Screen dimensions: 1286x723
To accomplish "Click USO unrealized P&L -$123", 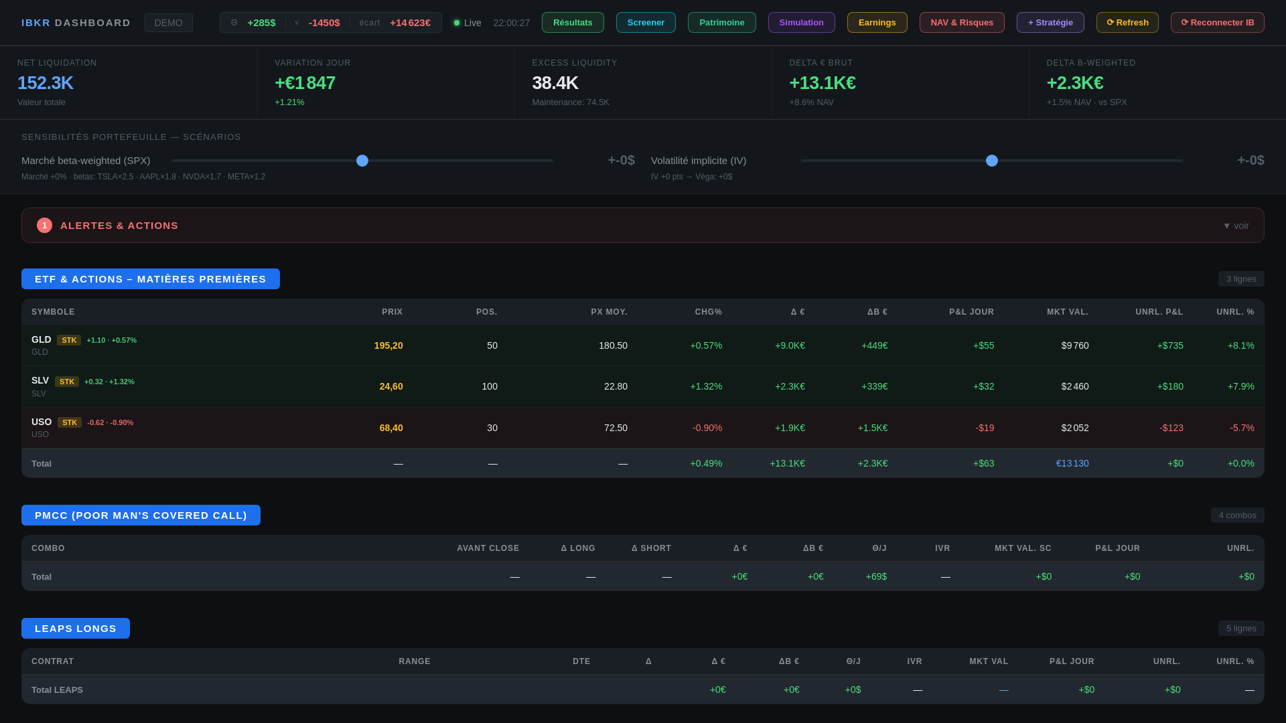I will point(1171,428).
